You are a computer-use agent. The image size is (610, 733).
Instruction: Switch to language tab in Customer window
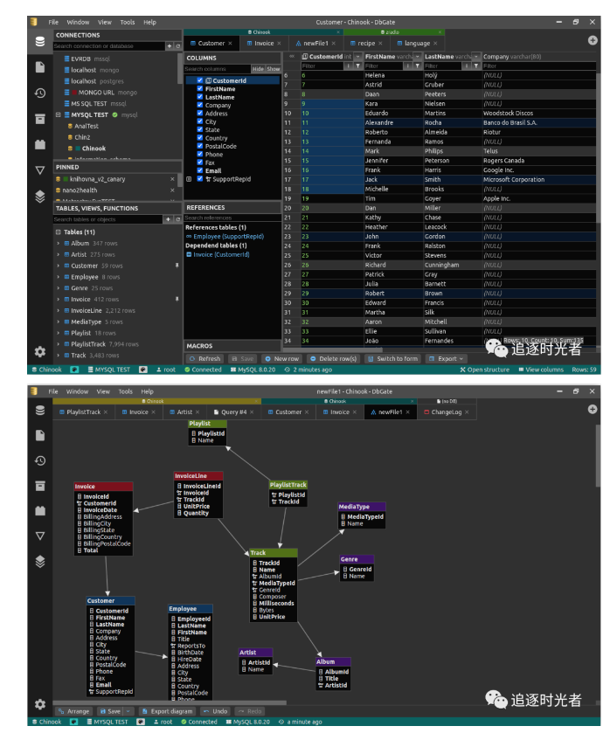(417, 43)
